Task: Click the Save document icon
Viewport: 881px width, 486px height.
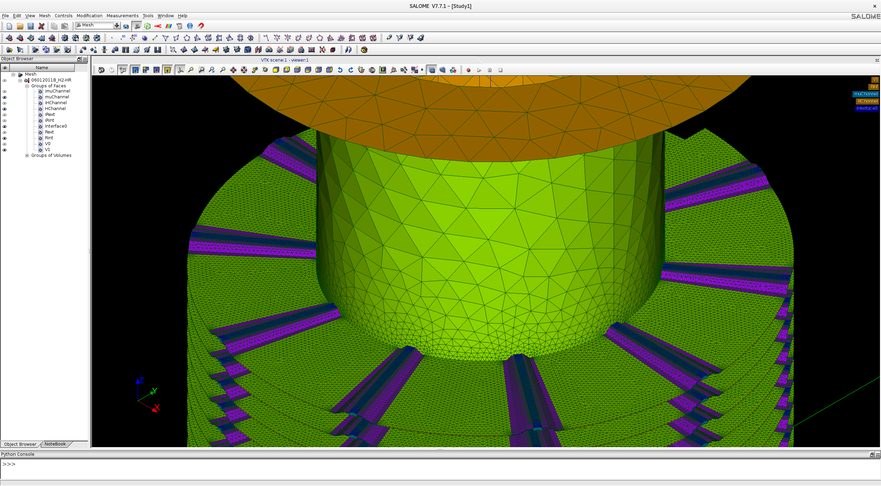Action: pos(31,26)
